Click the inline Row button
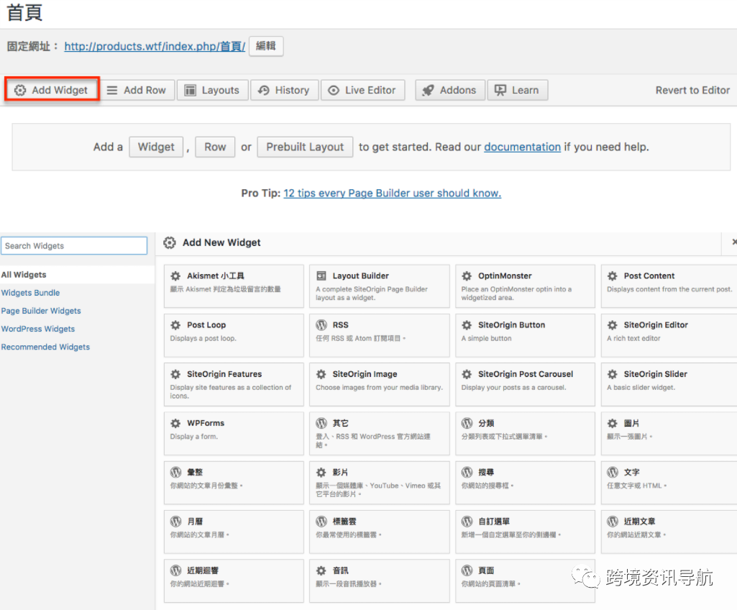This screenshot has height=610, width=737. (215, 147)
